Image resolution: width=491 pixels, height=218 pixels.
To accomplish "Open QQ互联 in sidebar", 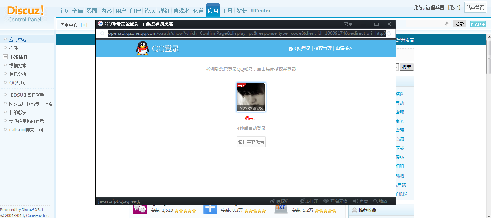I will (x=17, y=83).
